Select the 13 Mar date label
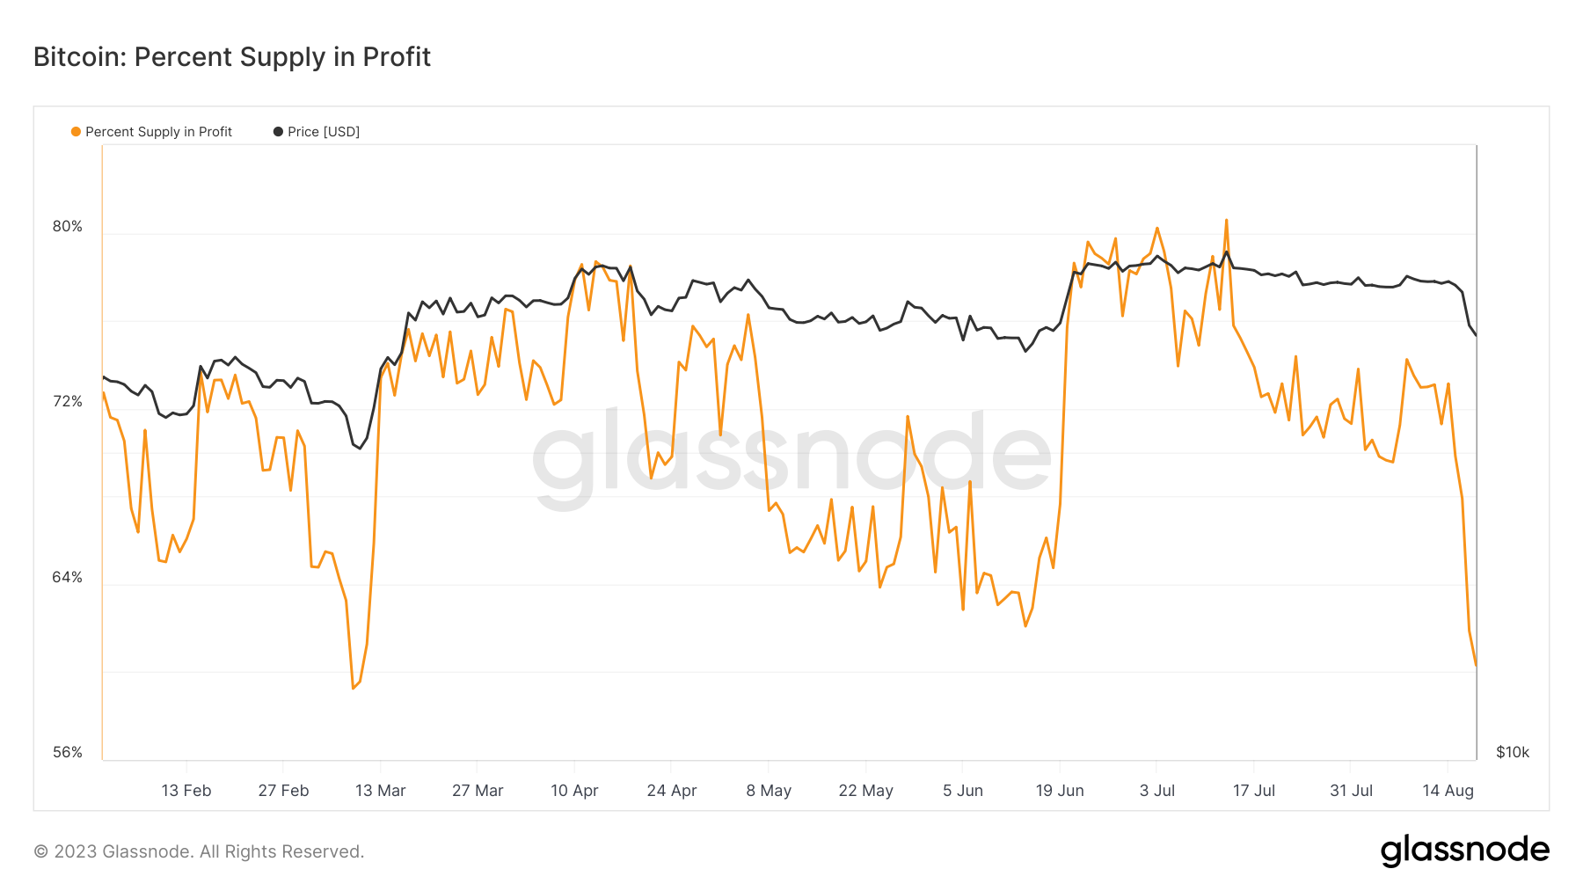 click(x=381, y=791)
